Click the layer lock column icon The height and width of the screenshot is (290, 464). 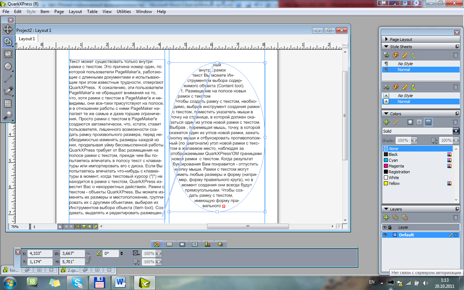390,227
